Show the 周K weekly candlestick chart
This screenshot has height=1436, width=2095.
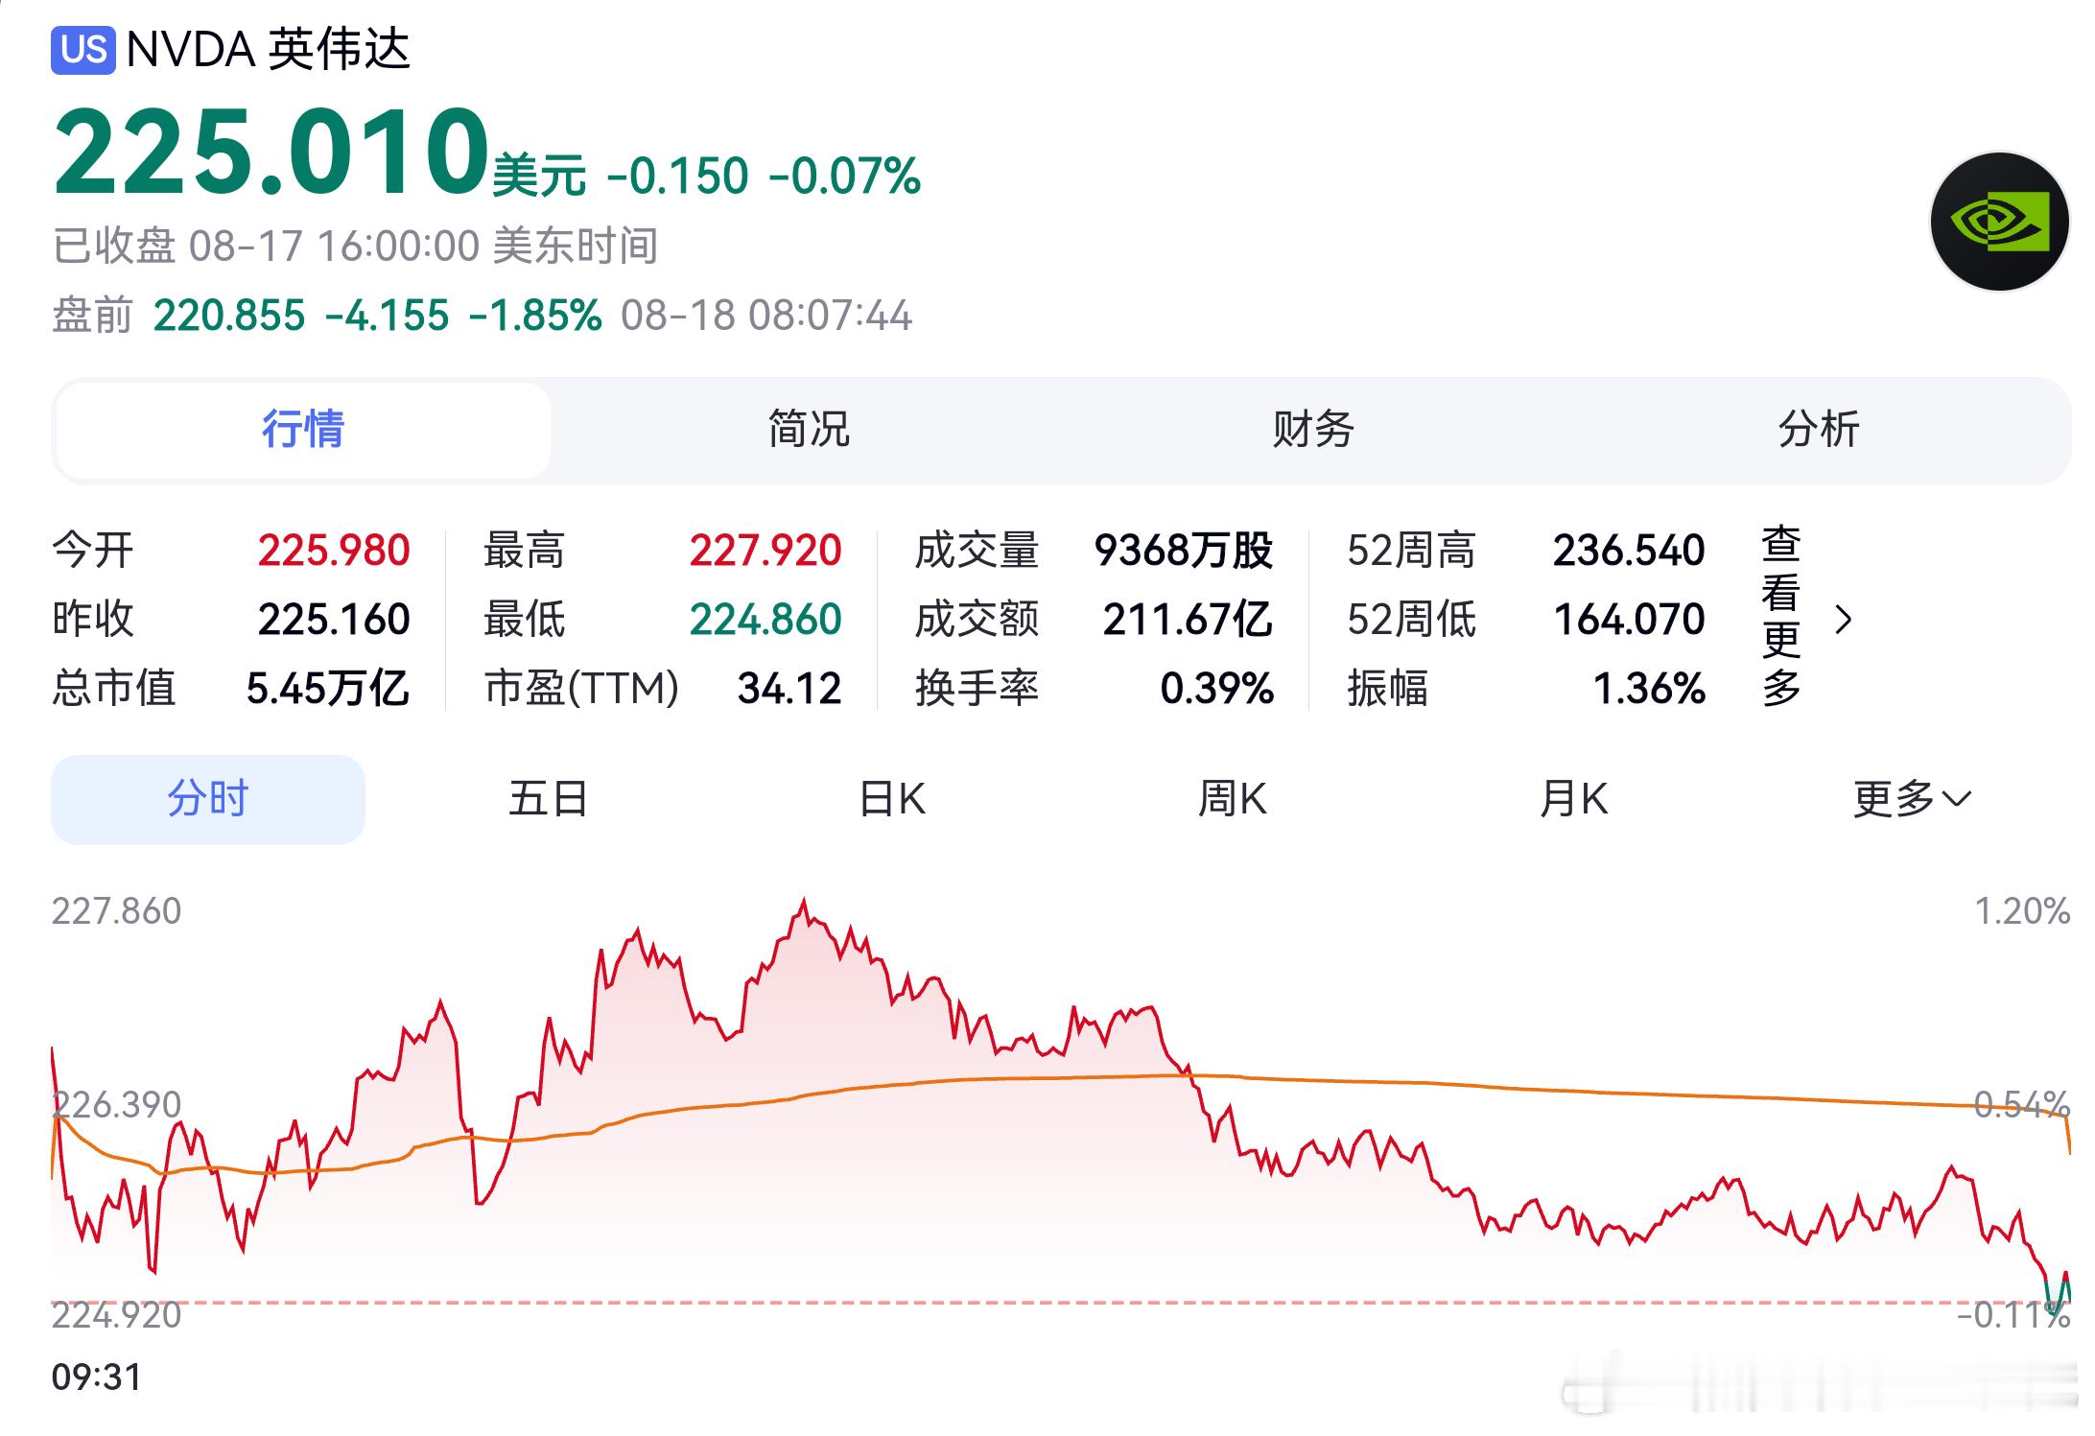click(1233, 799)
